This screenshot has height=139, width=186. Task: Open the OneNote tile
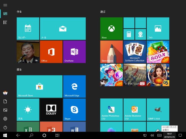point(74,52)
